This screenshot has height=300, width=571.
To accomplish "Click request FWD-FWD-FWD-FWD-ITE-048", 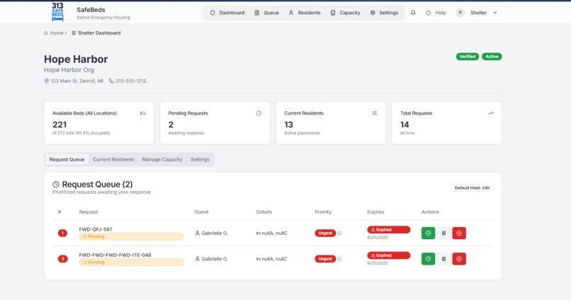I will pyautogui.click(x=115, y=255).
